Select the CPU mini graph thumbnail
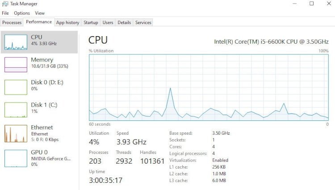 16,42
